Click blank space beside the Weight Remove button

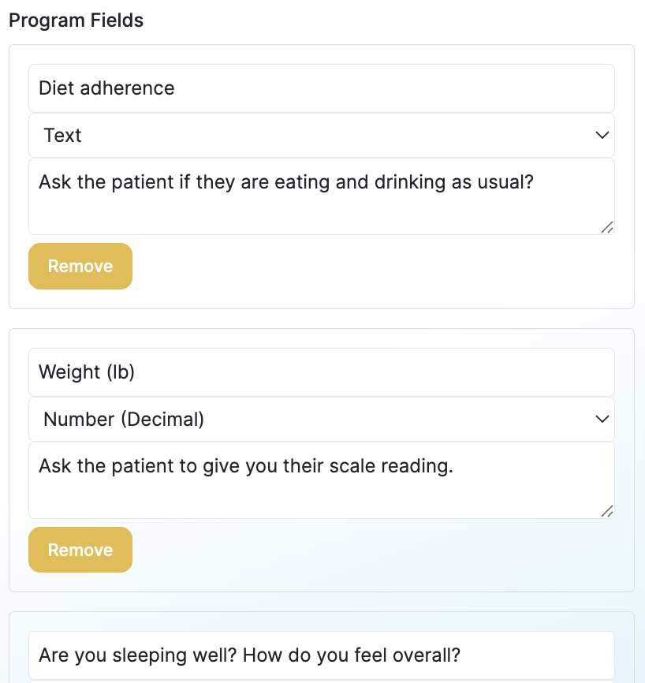point(355,551)
